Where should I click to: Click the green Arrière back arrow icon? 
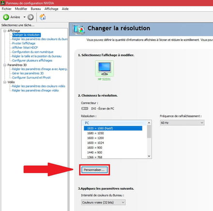pyautogui.click(x=6, y=17)
